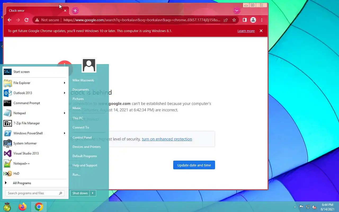
Task: Click the Start screen icon in Start menu
Action: click(8, 72)
